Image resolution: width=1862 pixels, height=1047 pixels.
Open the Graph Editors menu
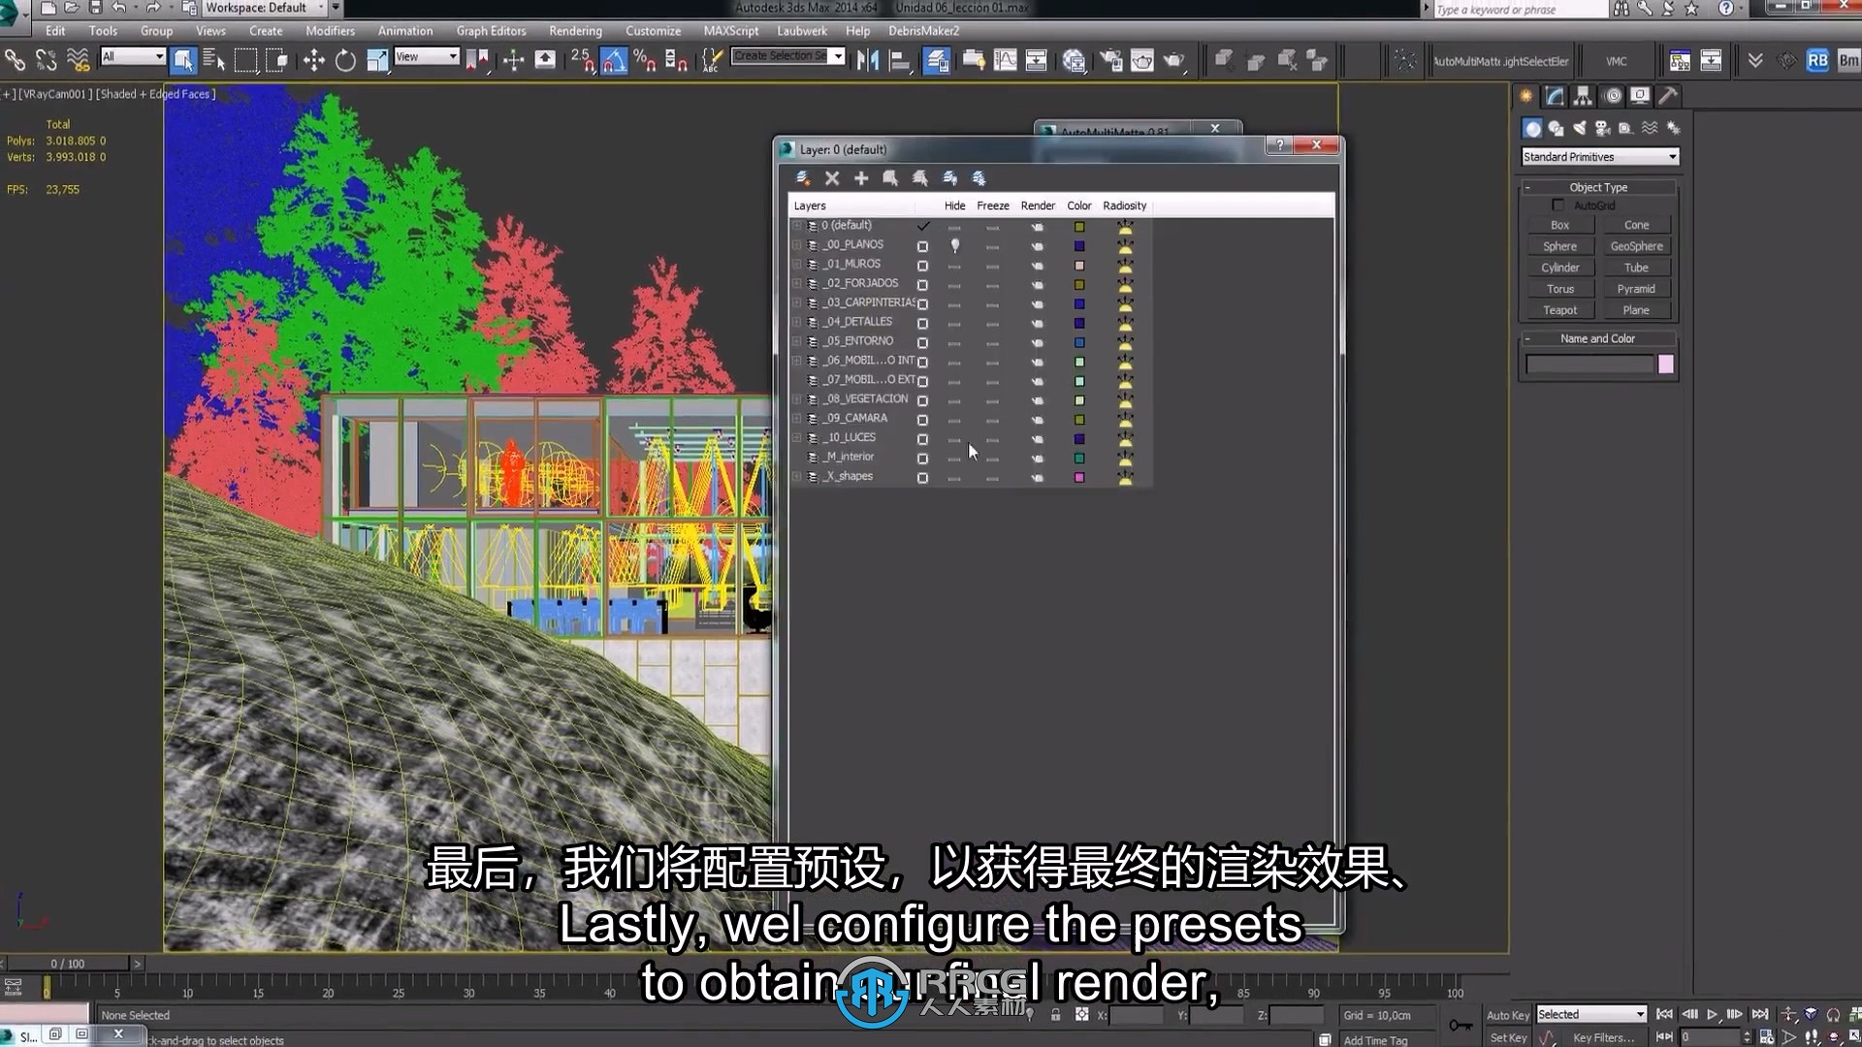click(491, 31)
